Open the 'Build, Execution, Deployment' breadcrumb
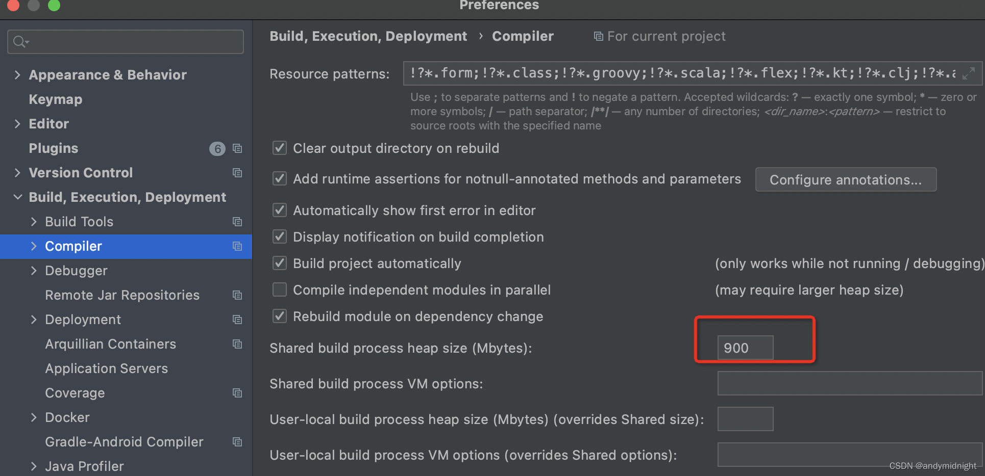 (x=368, y=36)
